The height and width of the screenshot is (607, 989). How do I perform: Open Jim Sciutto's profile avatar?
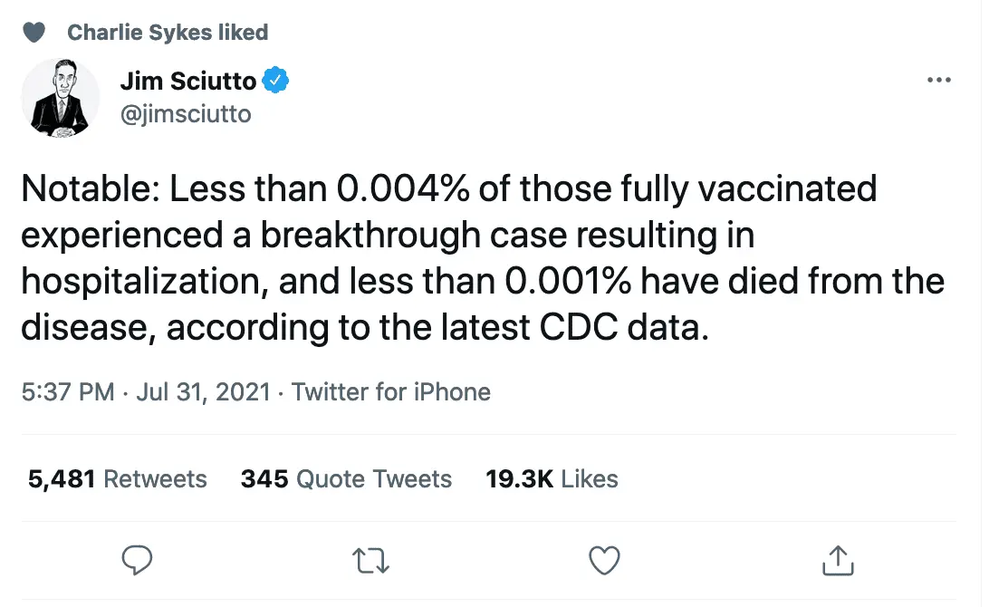click(60, 98)
